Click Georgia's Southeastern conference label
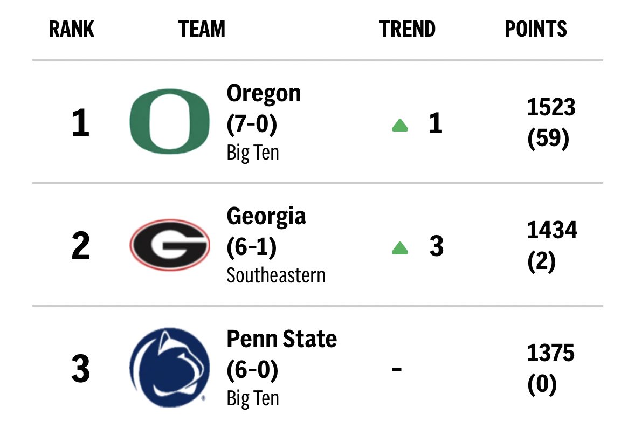Viewport: 635px width, 428px height. (276, 276)
